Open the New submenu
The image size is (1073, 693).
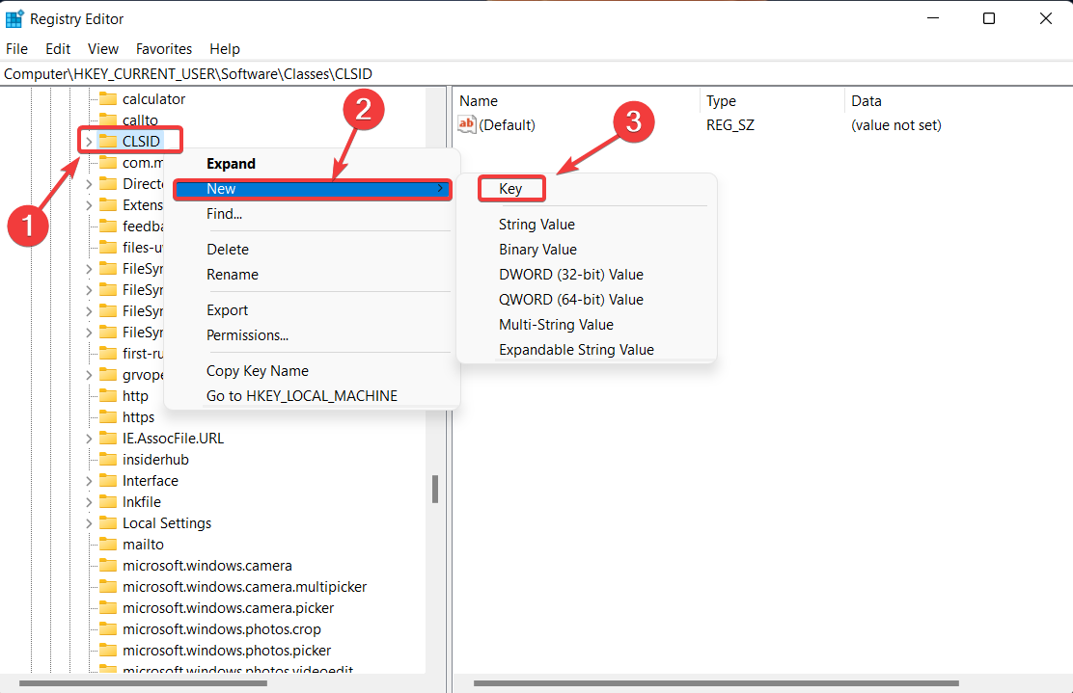(x=312, y=189)
